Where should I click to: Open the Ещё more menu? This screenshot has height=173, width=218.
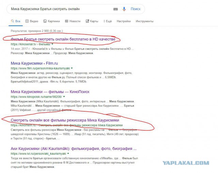tap(108, 21)
